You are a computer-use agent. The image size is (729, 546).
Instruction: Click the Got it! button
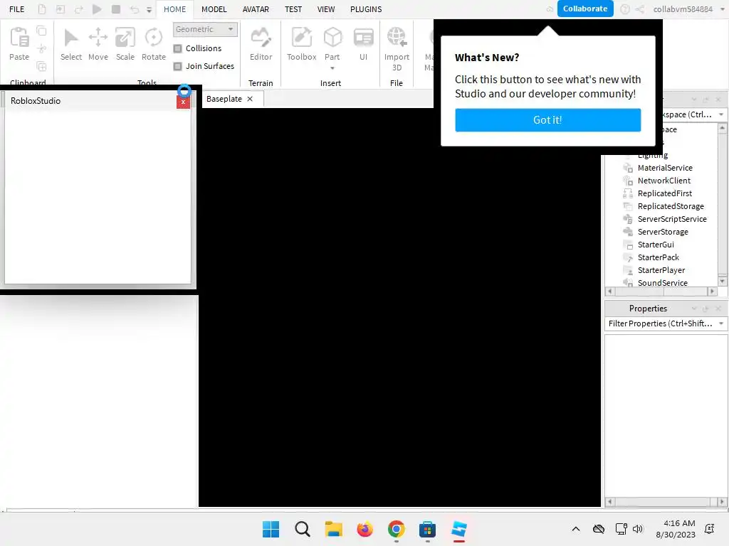point(547,120)
